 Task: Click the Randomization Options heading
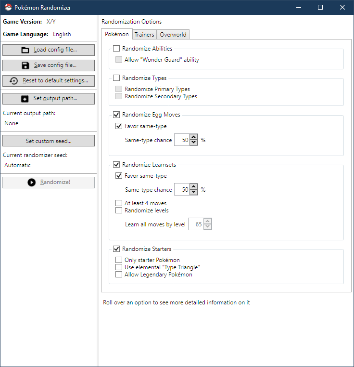[x=132, y=22]
